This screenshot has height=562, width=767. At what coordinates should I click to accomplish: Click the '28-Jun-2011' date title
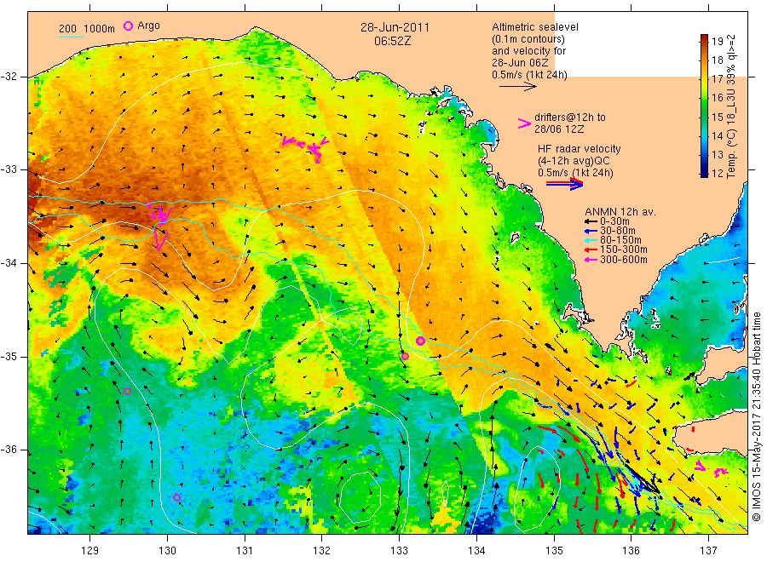coord(395,28)
